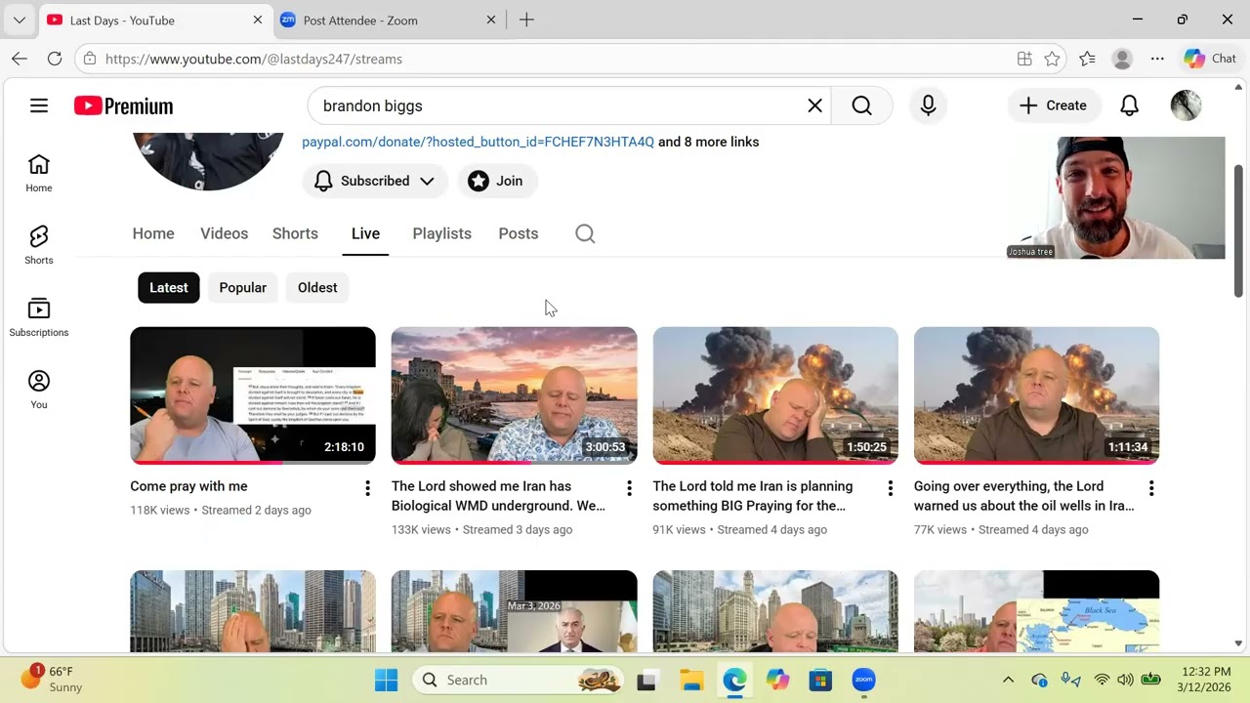Select the Popular filter chip
This screenshot has width=1250, height=703.
242,287
